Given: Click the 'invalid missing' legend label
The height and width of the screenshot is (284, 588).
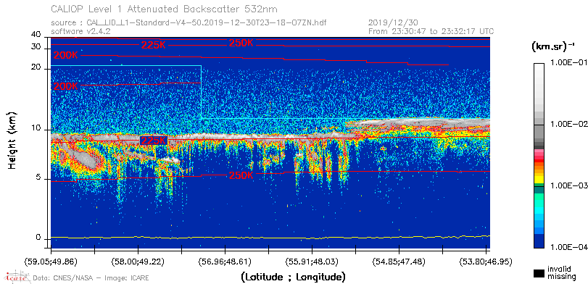Looking at the screenshot, I should click(561, 273).
